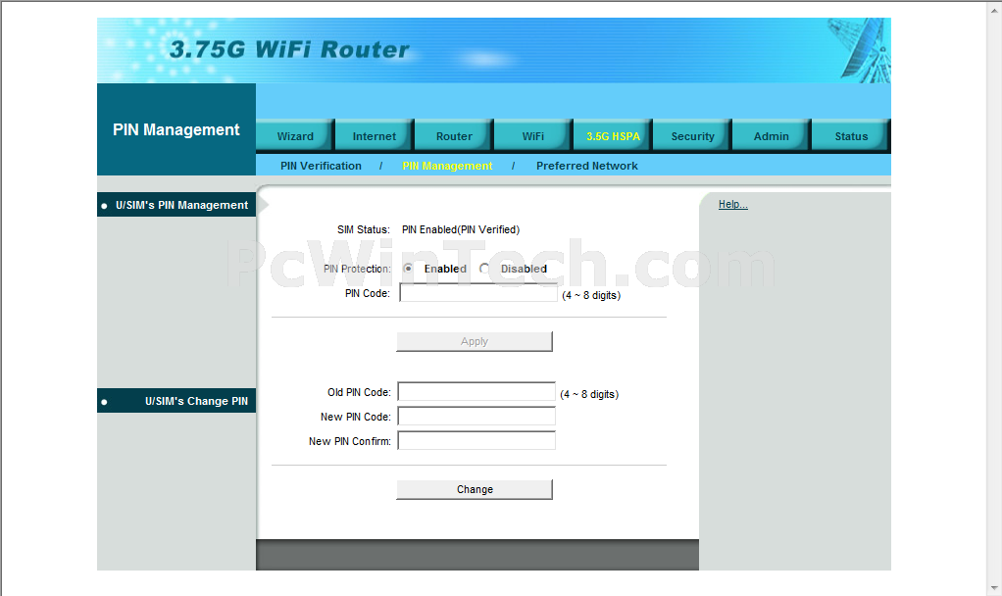Screen dimensions: 1002x596
Task: Go to the WiFi tab
Action: tap(533, 136)
